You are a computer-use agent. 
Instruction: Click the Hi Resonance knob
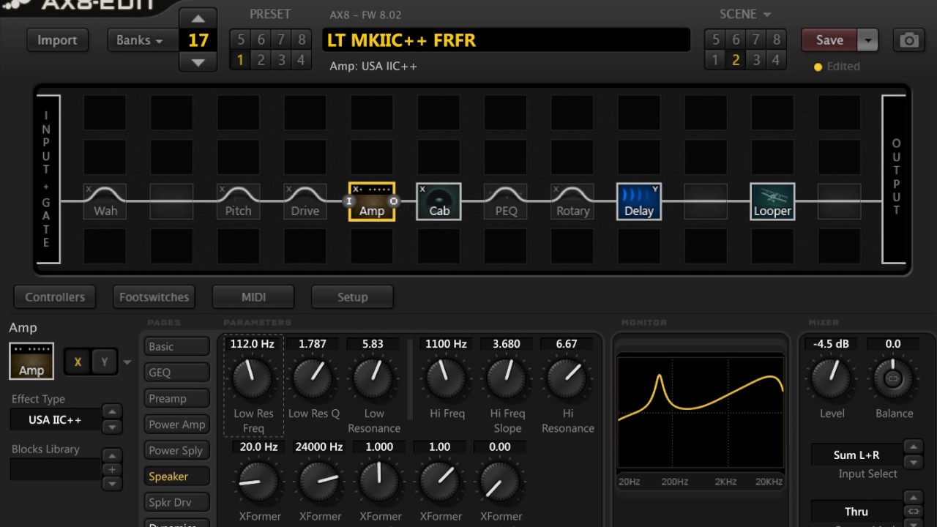(567, 378)
